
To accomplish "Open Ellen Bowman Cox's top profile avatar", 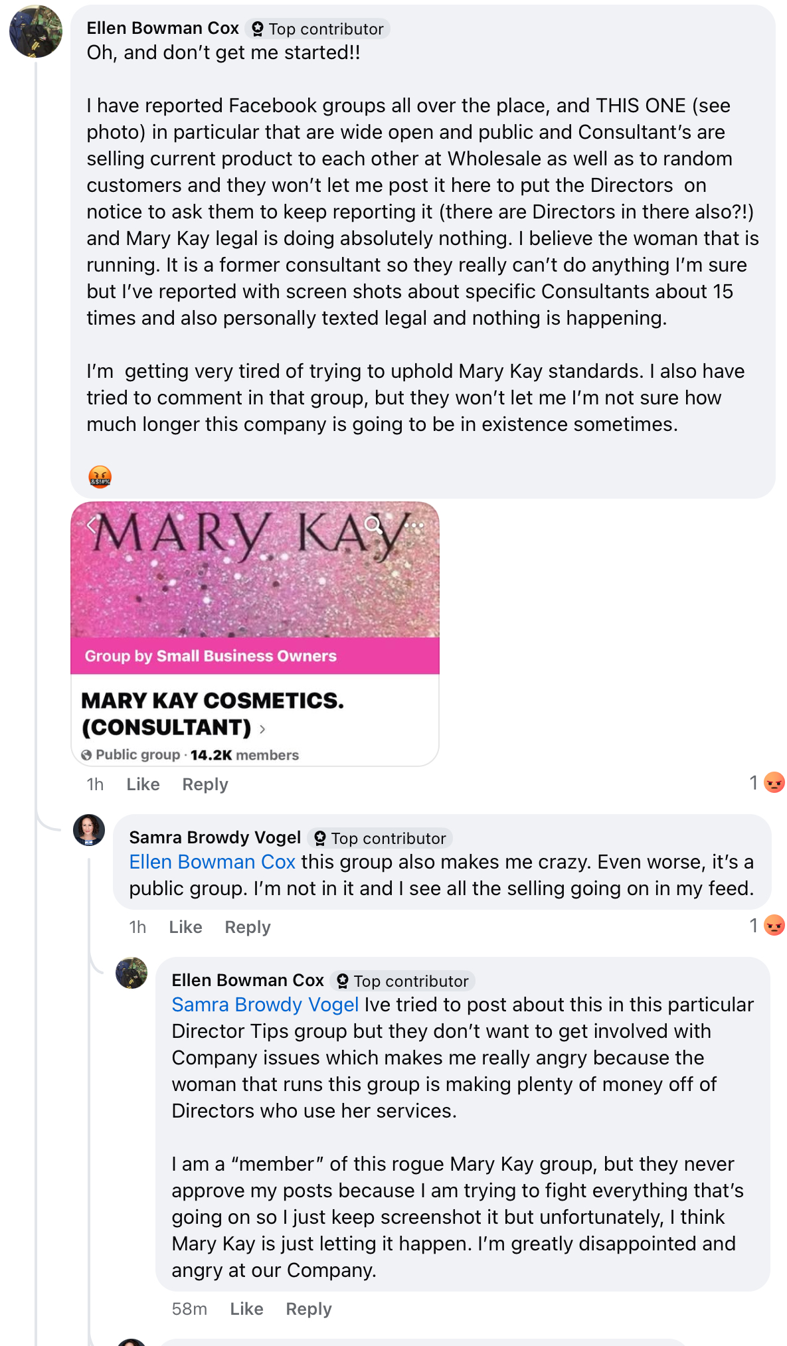I will 36,32.
